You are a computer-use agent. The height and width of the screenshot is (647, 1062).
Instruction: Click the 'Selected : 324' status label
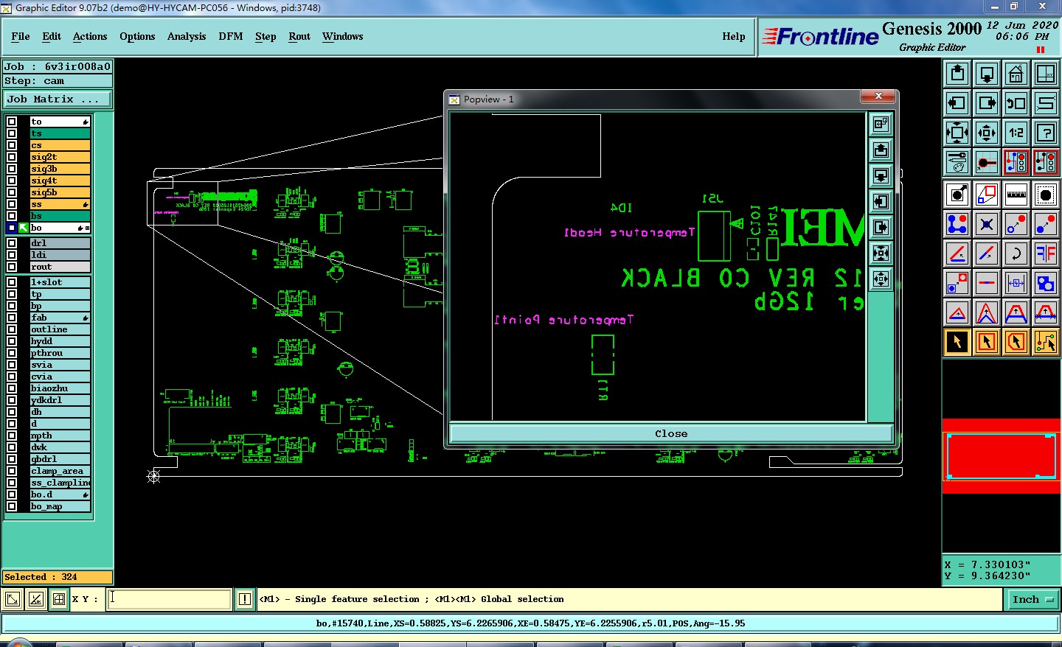[58, 577]
